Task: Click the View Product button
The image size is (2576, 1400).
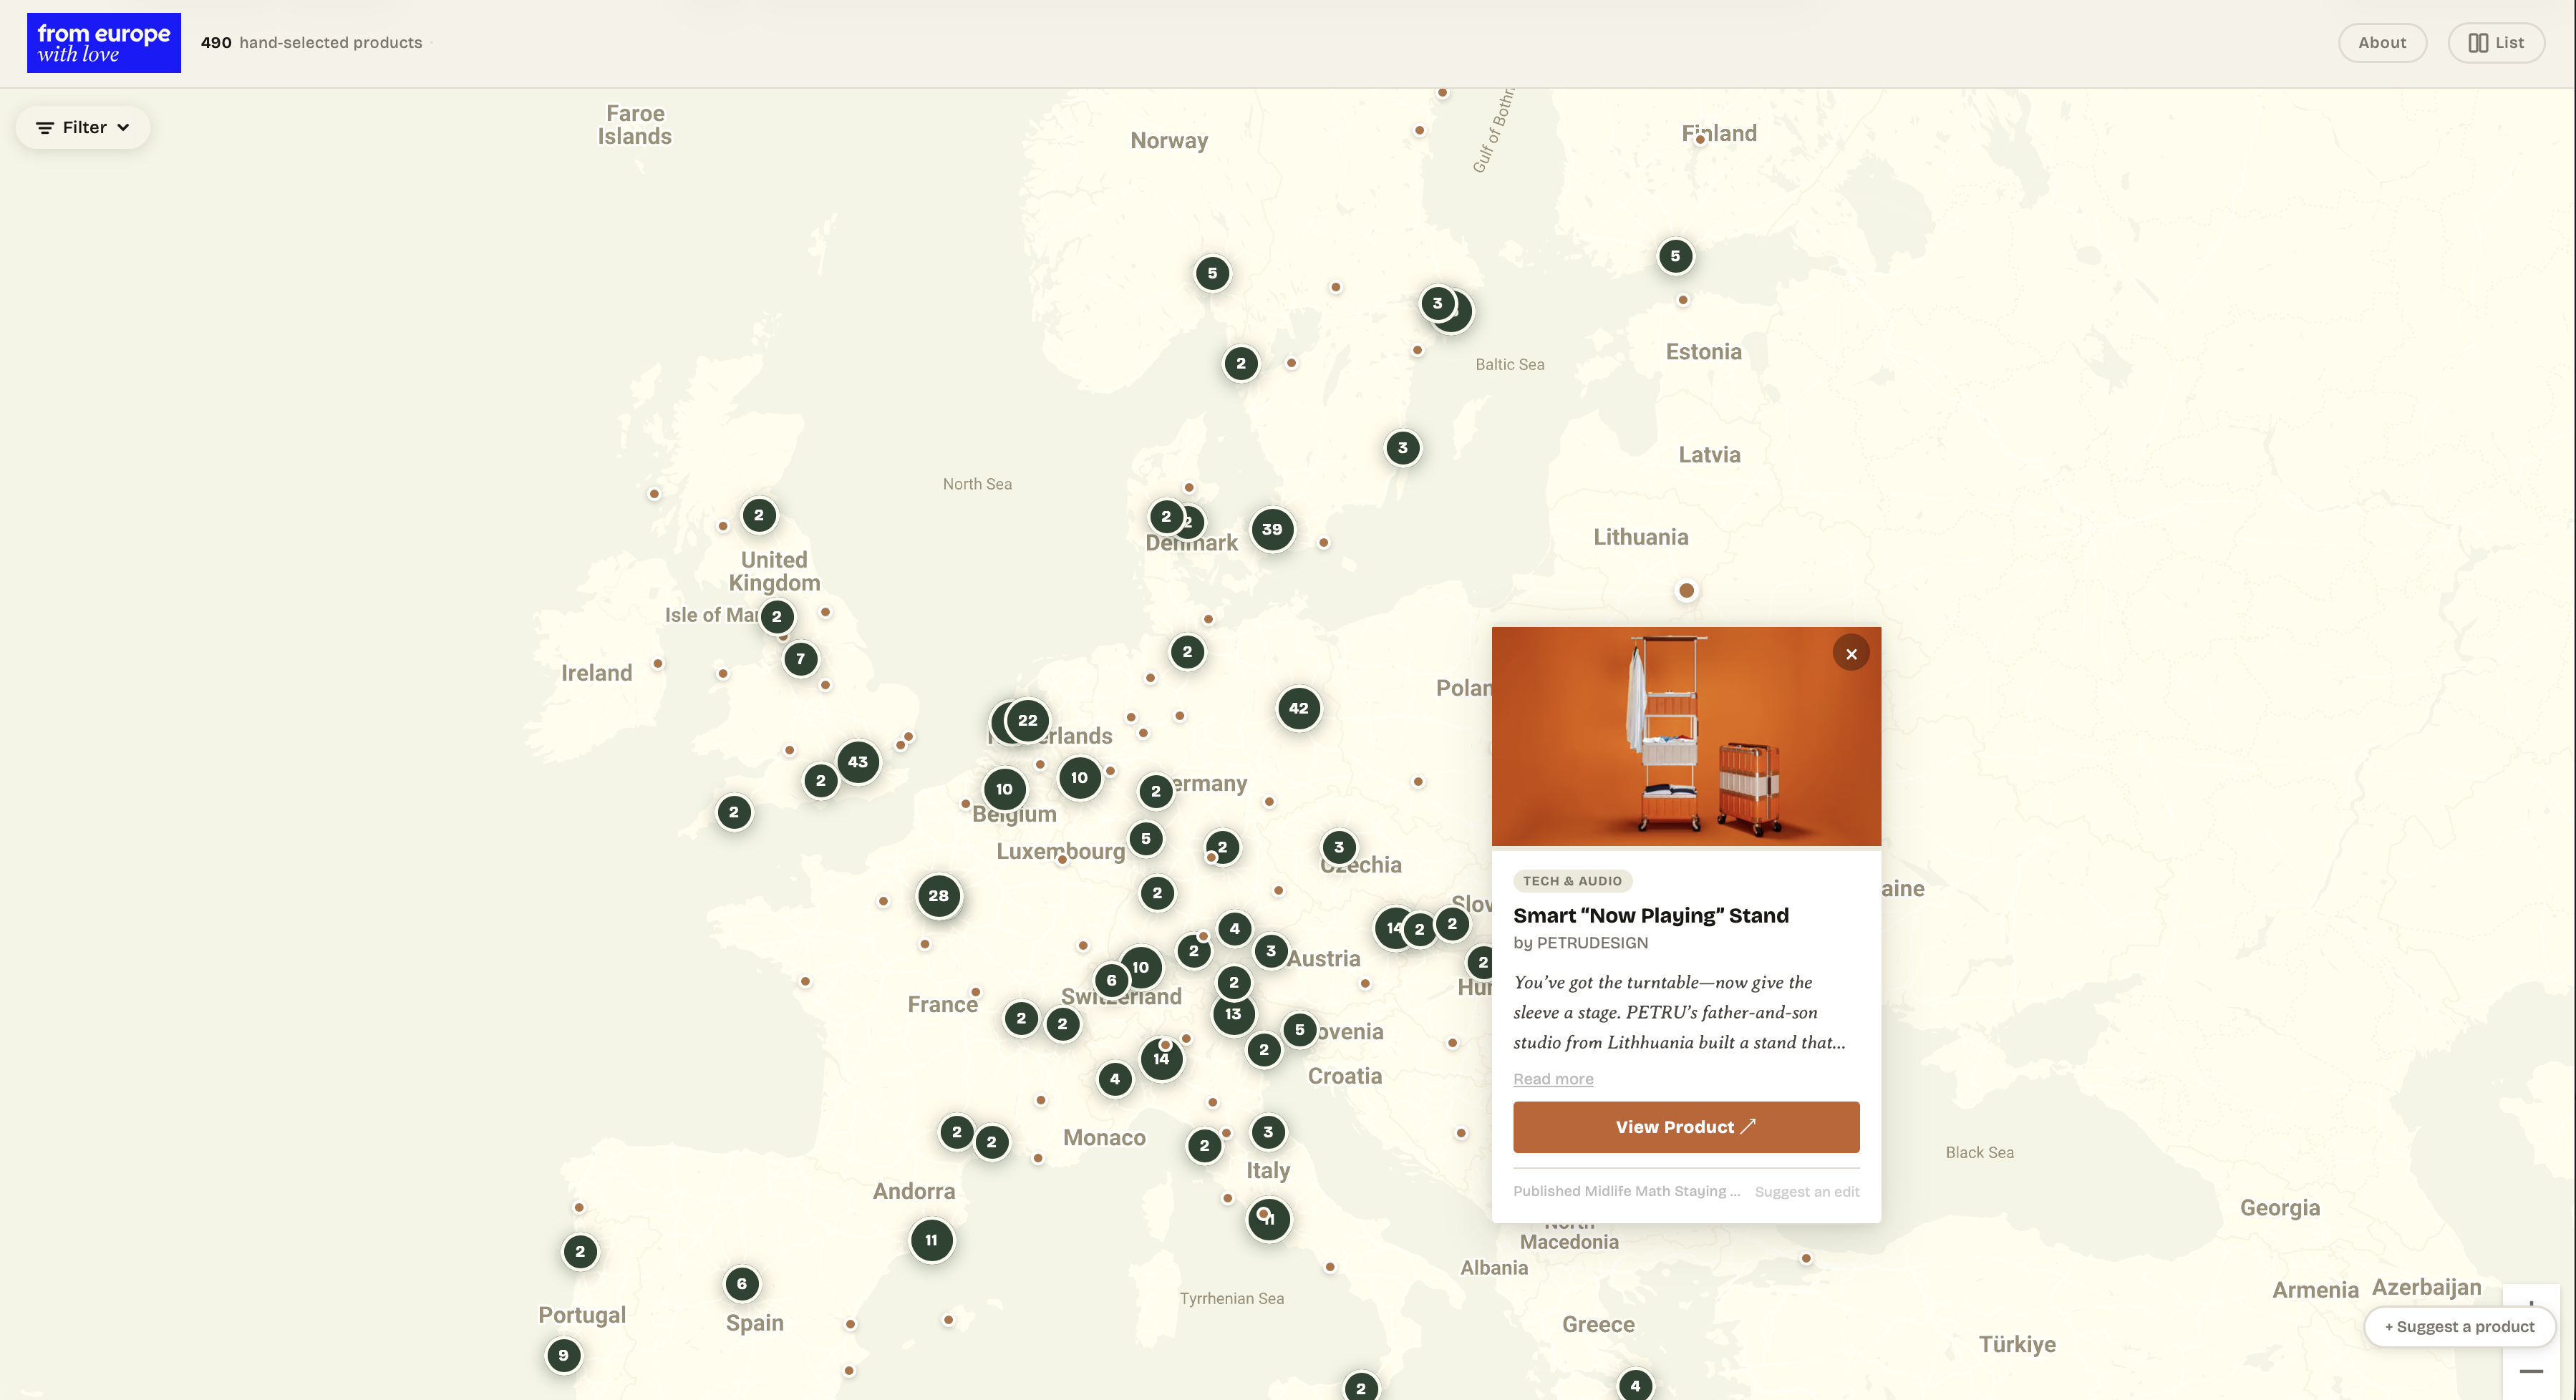Action: (1685, 1127)
